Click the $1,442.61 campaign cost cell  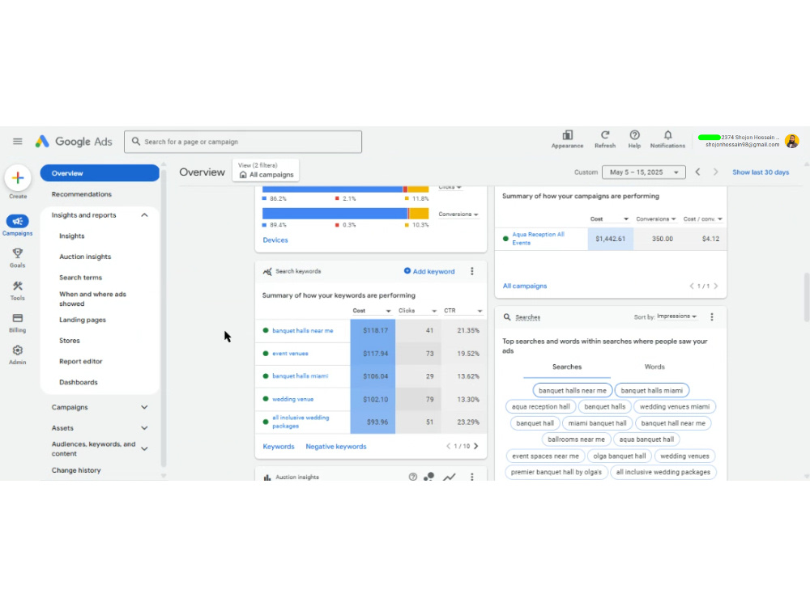611,239
